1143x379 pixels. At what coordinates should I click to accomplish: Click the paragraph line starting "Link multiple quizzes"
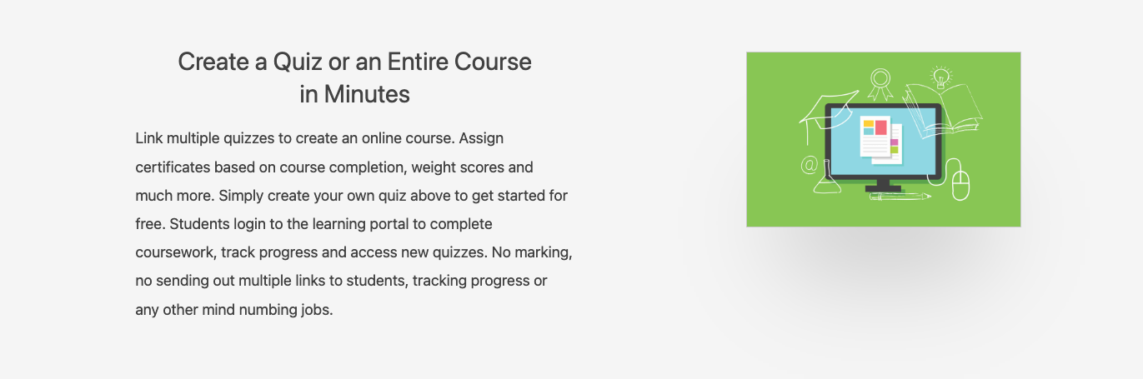tap(319, 137)
